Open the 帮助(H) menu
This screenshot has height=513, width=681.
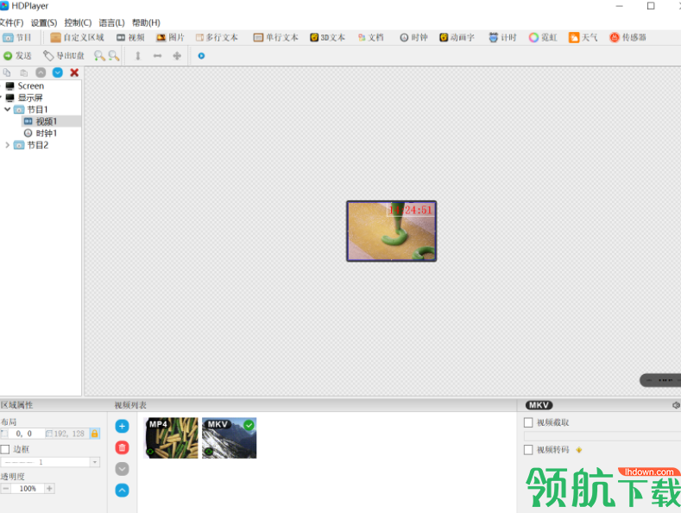[x=146, y=22]
